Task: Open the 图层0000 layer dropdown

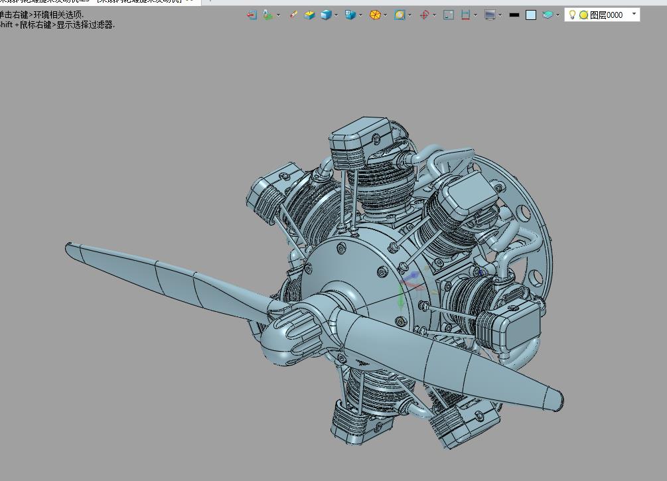Action: (634, 14)
